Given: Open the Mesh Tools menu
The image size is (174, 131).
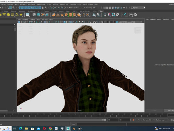Looking at the screenshot, I should [32, 4].
